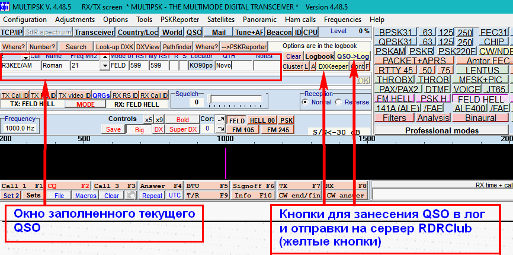Click the World button

coord(172,32)
